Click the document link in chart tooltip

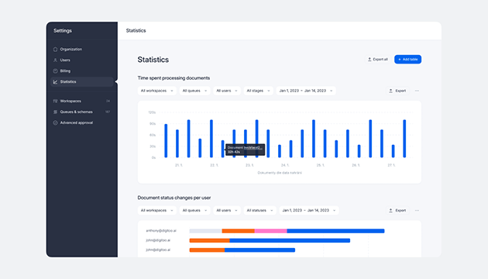(x=253, y=147)
